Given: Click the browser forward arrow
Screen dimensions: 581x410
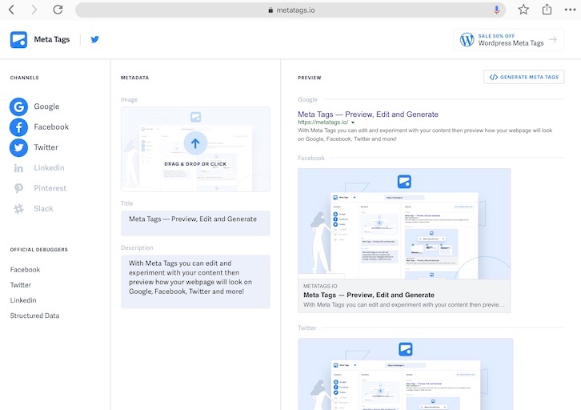Looking at the screenshot, I should click(x=34, y=10).
